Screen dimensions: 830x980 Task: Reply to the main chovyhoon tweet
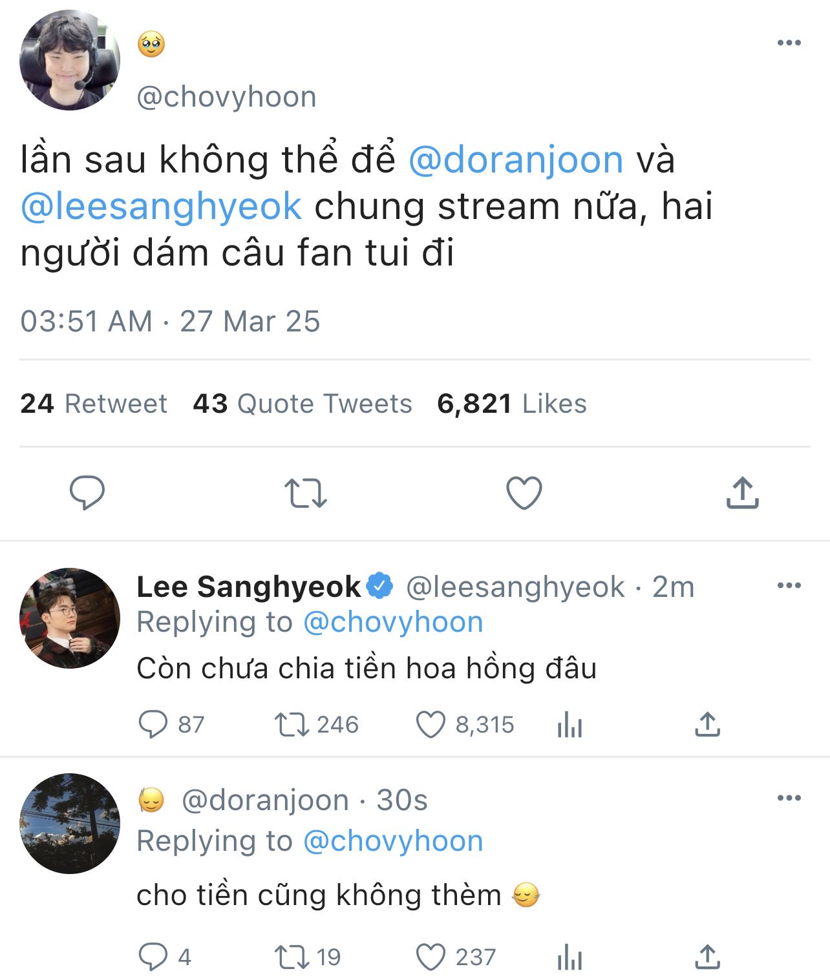[87, 493]
